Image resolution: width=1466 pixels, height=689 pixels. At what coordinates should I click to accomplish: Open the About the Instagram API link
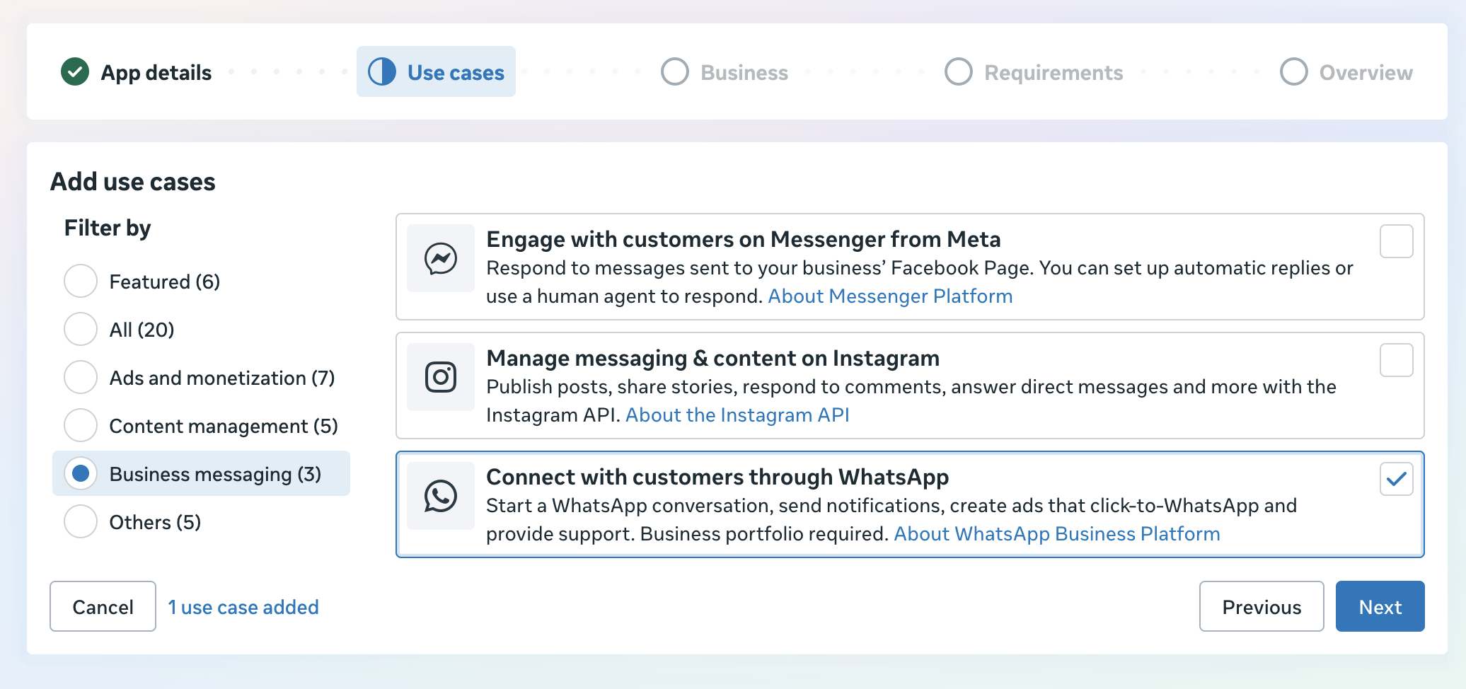737,415
